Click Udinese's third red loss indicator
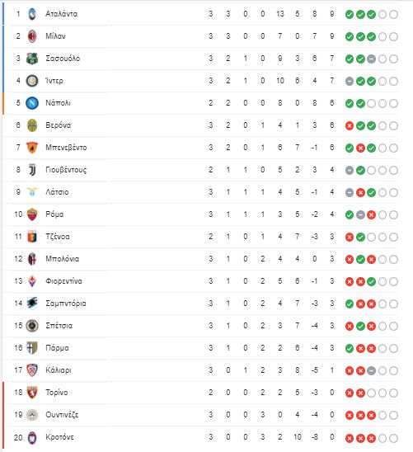 point(372,415)
